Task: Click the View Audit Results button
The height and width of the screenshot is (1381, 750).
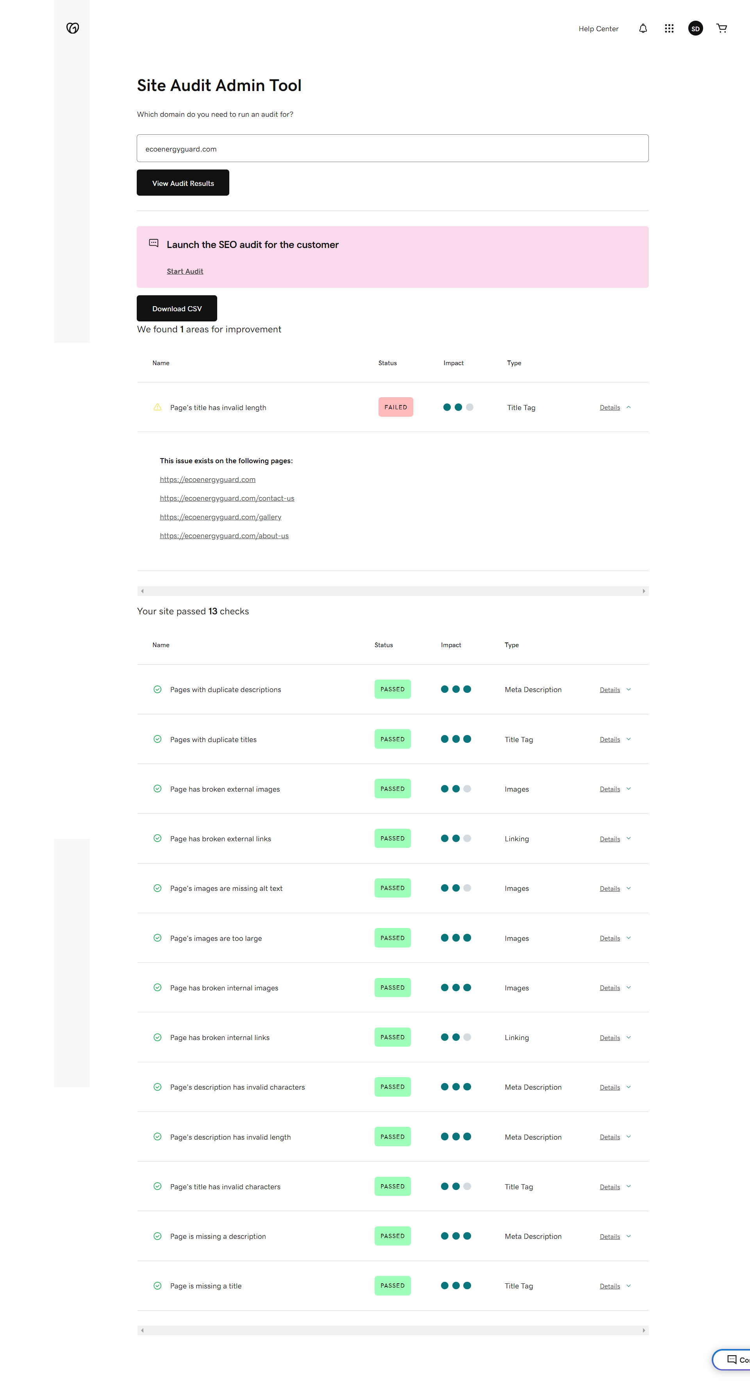Action: click(x=183, y=183)
